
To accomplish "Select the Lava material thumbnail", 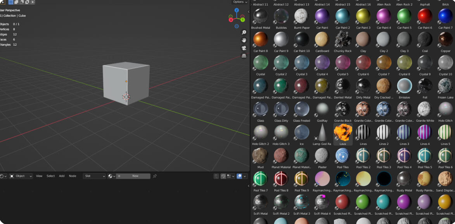I will (343, 133).
